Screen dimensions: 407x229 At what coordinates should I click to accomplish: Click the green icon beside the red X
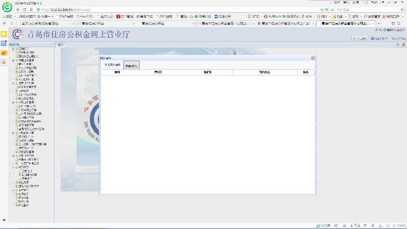point(398,44)
